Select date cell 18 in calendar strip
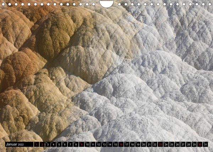The image size is (213, 152). [132, 145]
